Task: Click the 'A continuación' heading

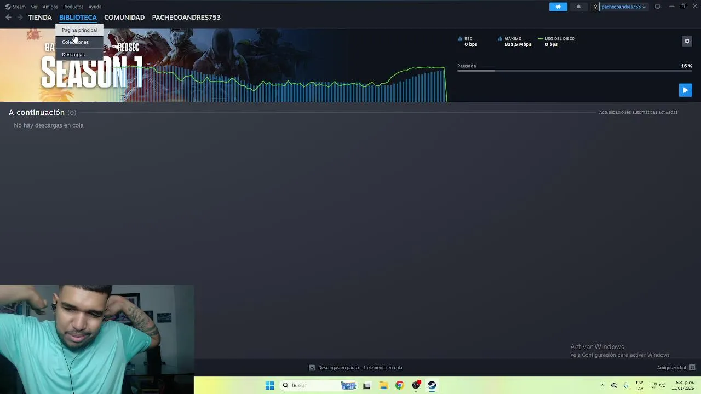Action: tap(37, 112)
